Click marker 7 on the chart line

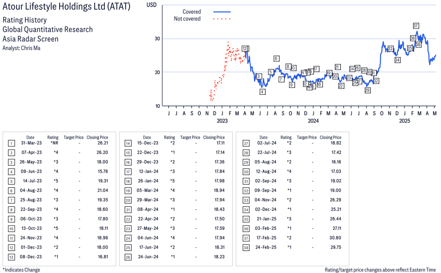pyautogui.click(x=281, y=80)
